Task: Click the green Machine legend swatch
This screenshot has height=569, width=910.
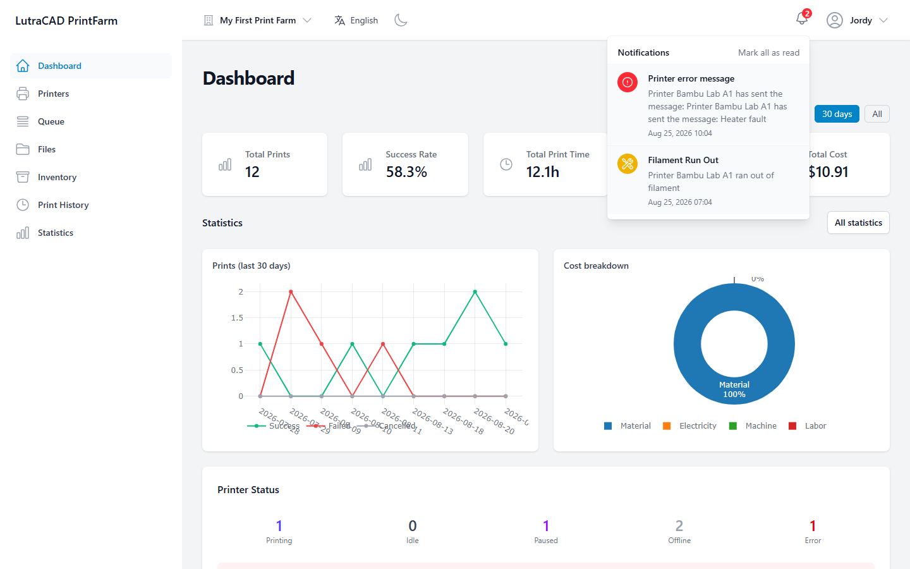Action: 733,426
